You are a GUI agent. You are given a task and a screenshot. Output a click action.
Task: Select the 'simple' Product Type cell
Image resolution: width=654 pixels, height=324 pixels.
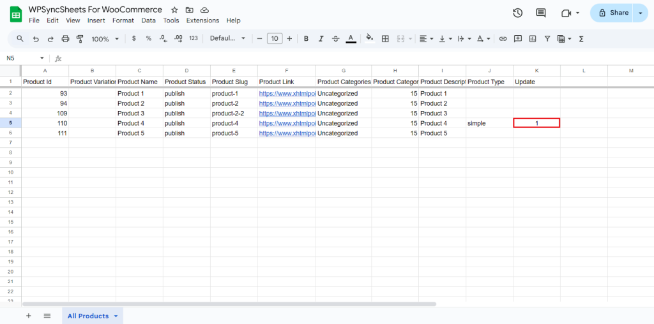tap(490, 123)
